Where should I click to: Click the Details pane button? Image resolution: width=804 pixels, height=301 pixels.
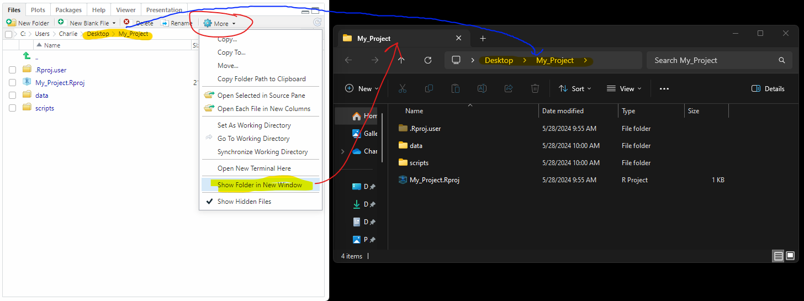[x=768, y=88]
